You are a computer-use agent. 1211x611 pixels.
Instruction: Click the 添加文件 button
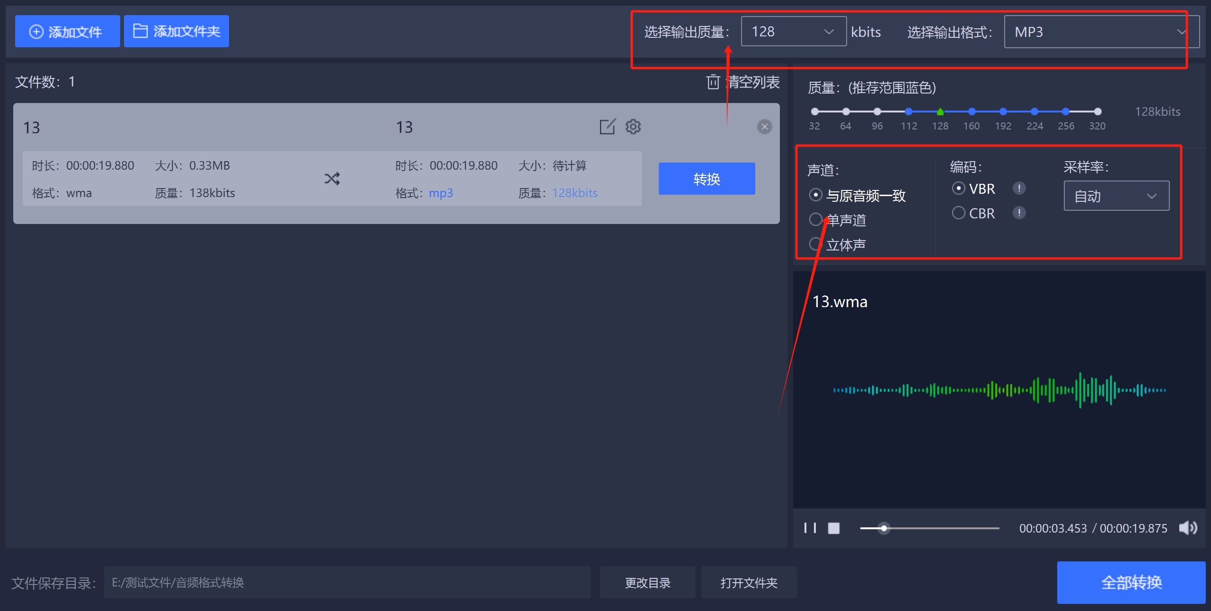tap(67, 32)
